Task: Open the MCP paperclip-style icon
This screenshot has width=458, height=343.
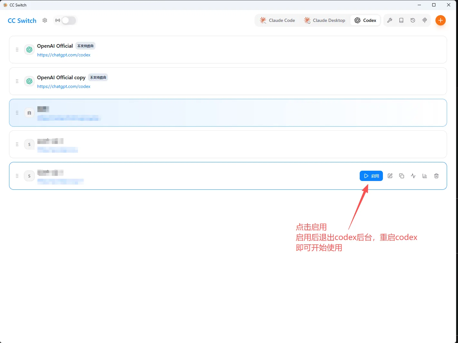Action: (424, 20)
